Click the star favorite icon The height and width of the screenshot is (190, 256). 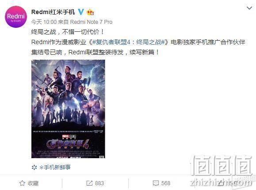[x=22, y=183]
